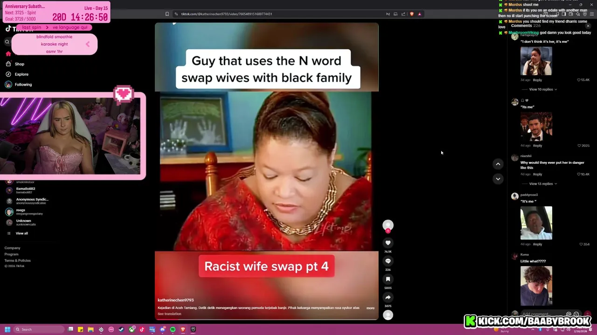Click View all following accounts

pyautogui.click(x=17, y=233)
